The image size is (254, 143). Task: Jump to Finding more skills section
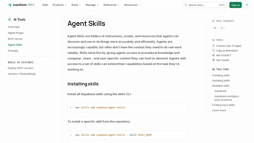[223, 105]
